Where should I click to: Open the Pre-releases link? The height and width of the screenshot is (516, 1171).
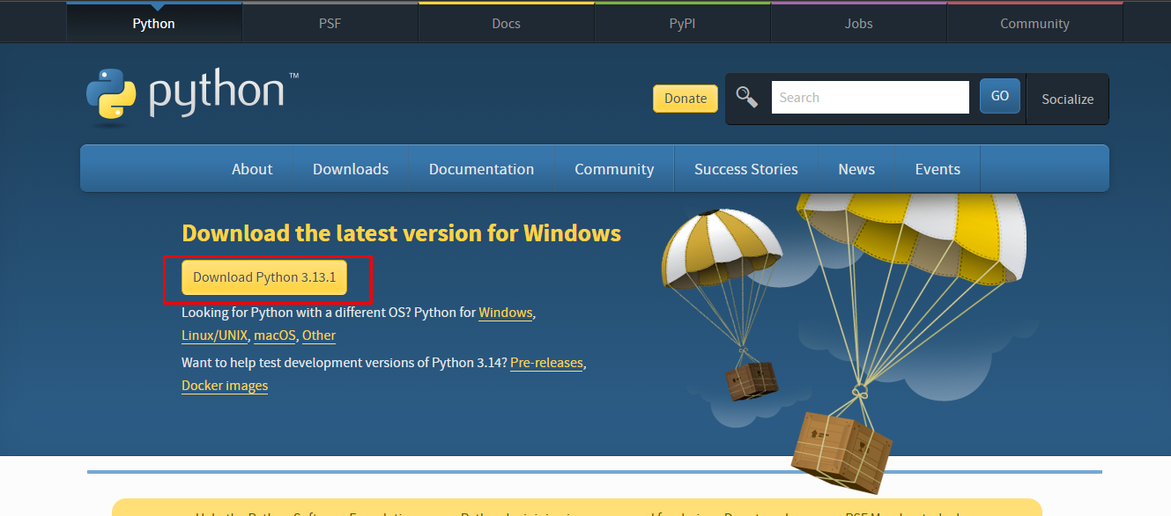tap(546, 363)
